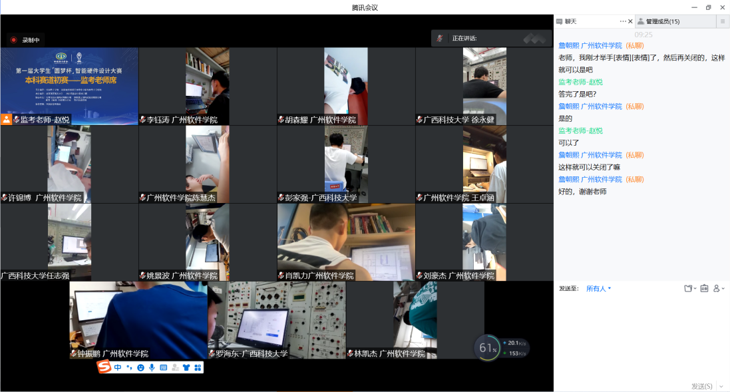Click the chat message 这样就可以关闭了嘛
The image size is (730, 392).
click(590, 167)
